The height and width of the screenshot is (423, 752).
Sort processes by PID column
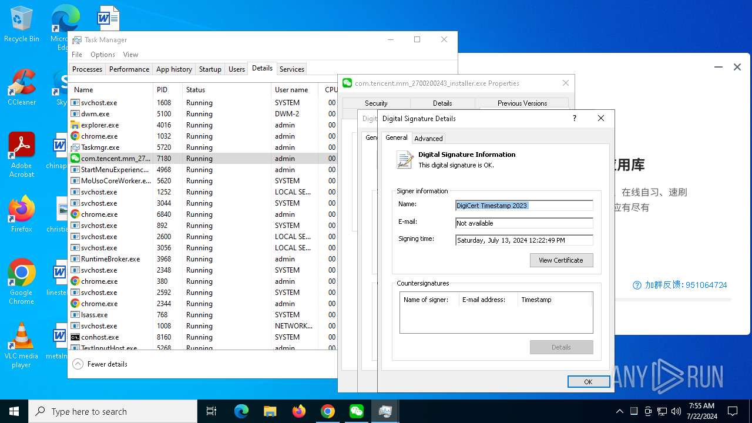click(167, 90)
